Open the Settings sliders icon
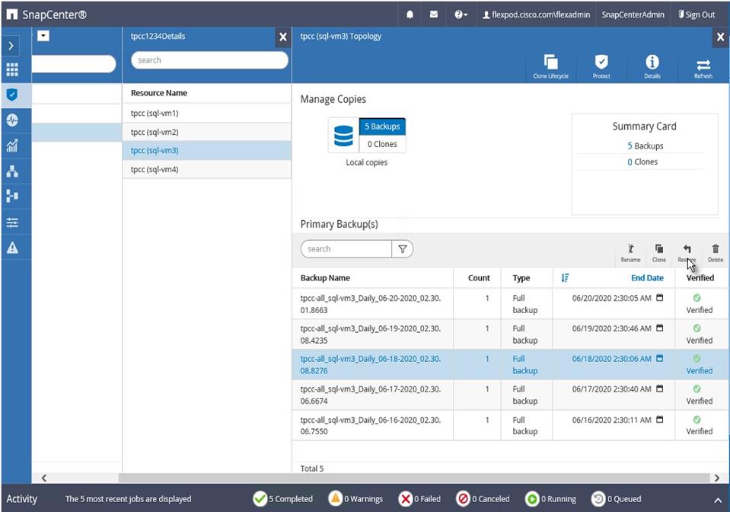This screenshot has height=512, width=730. (12, 222)
